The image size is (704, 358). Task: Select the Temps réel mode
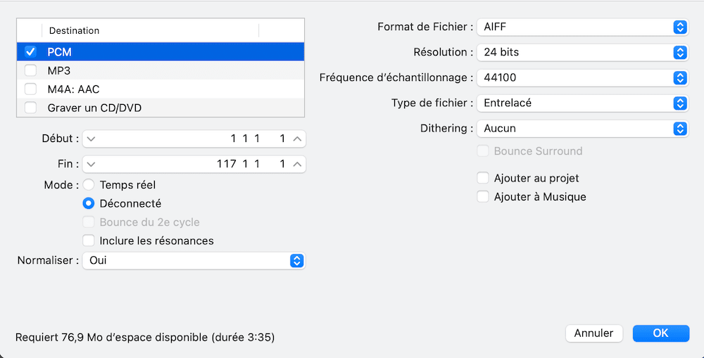tap(89, 185)
